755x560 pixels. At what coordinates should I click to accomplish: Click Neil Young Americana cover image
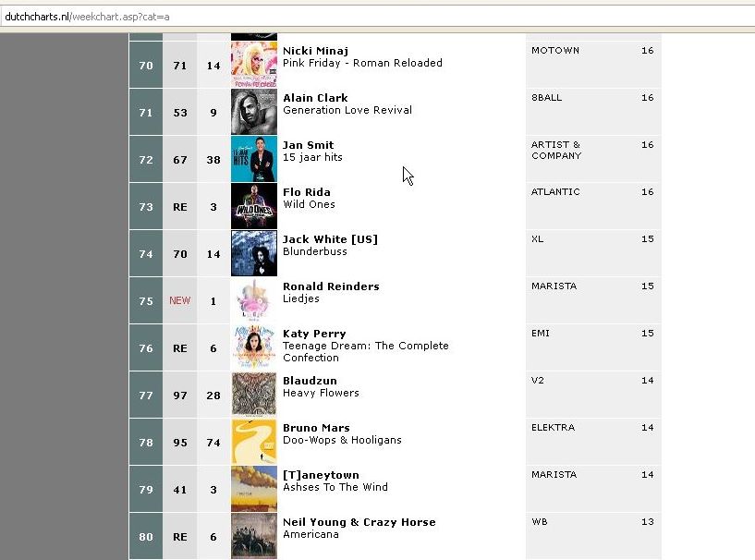pyautogui.click(x=253, y=536)
